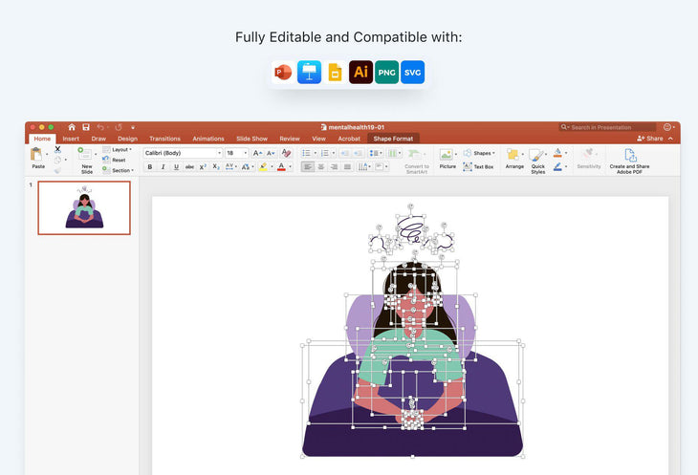Open the Shape Format tab
Image resolution: width=698 pixels, height=475 pixels.
(394, 139)
